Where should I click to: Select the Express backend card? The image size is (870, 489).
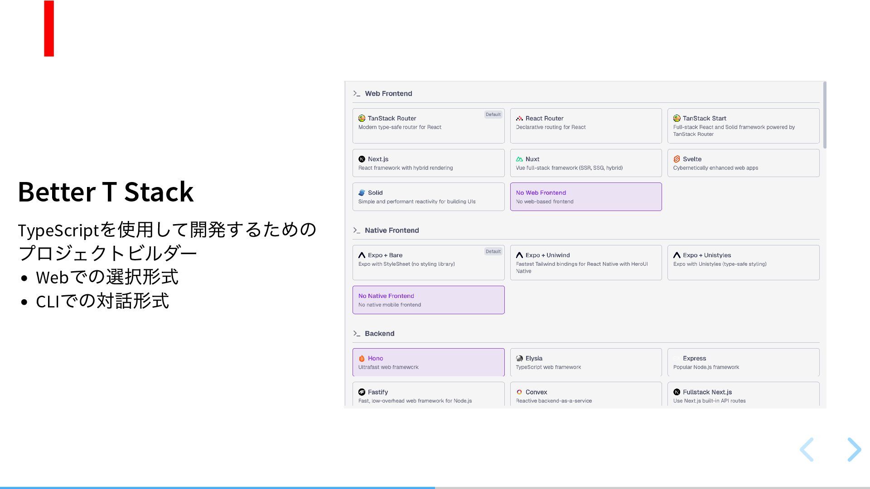(x=743, y=362)
